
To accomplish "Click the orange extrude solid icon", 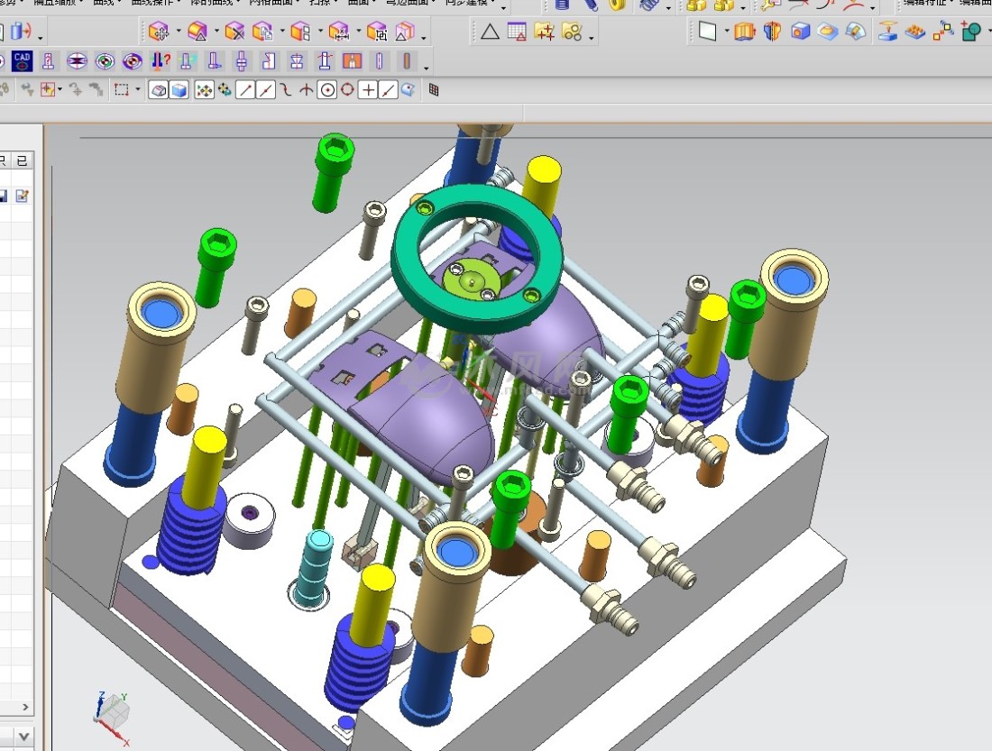I will [x=744, y=32].
